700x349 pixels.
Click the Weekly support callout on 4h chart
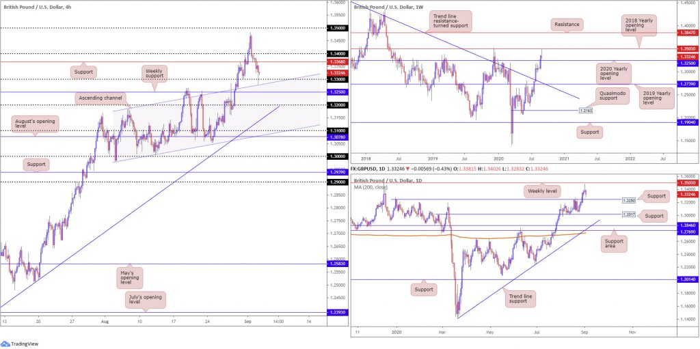point(154,74)
